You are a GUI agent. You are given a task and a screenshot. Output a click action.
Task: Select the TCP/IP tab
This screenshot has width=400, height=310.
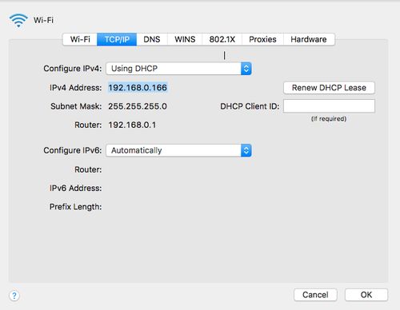117,39
